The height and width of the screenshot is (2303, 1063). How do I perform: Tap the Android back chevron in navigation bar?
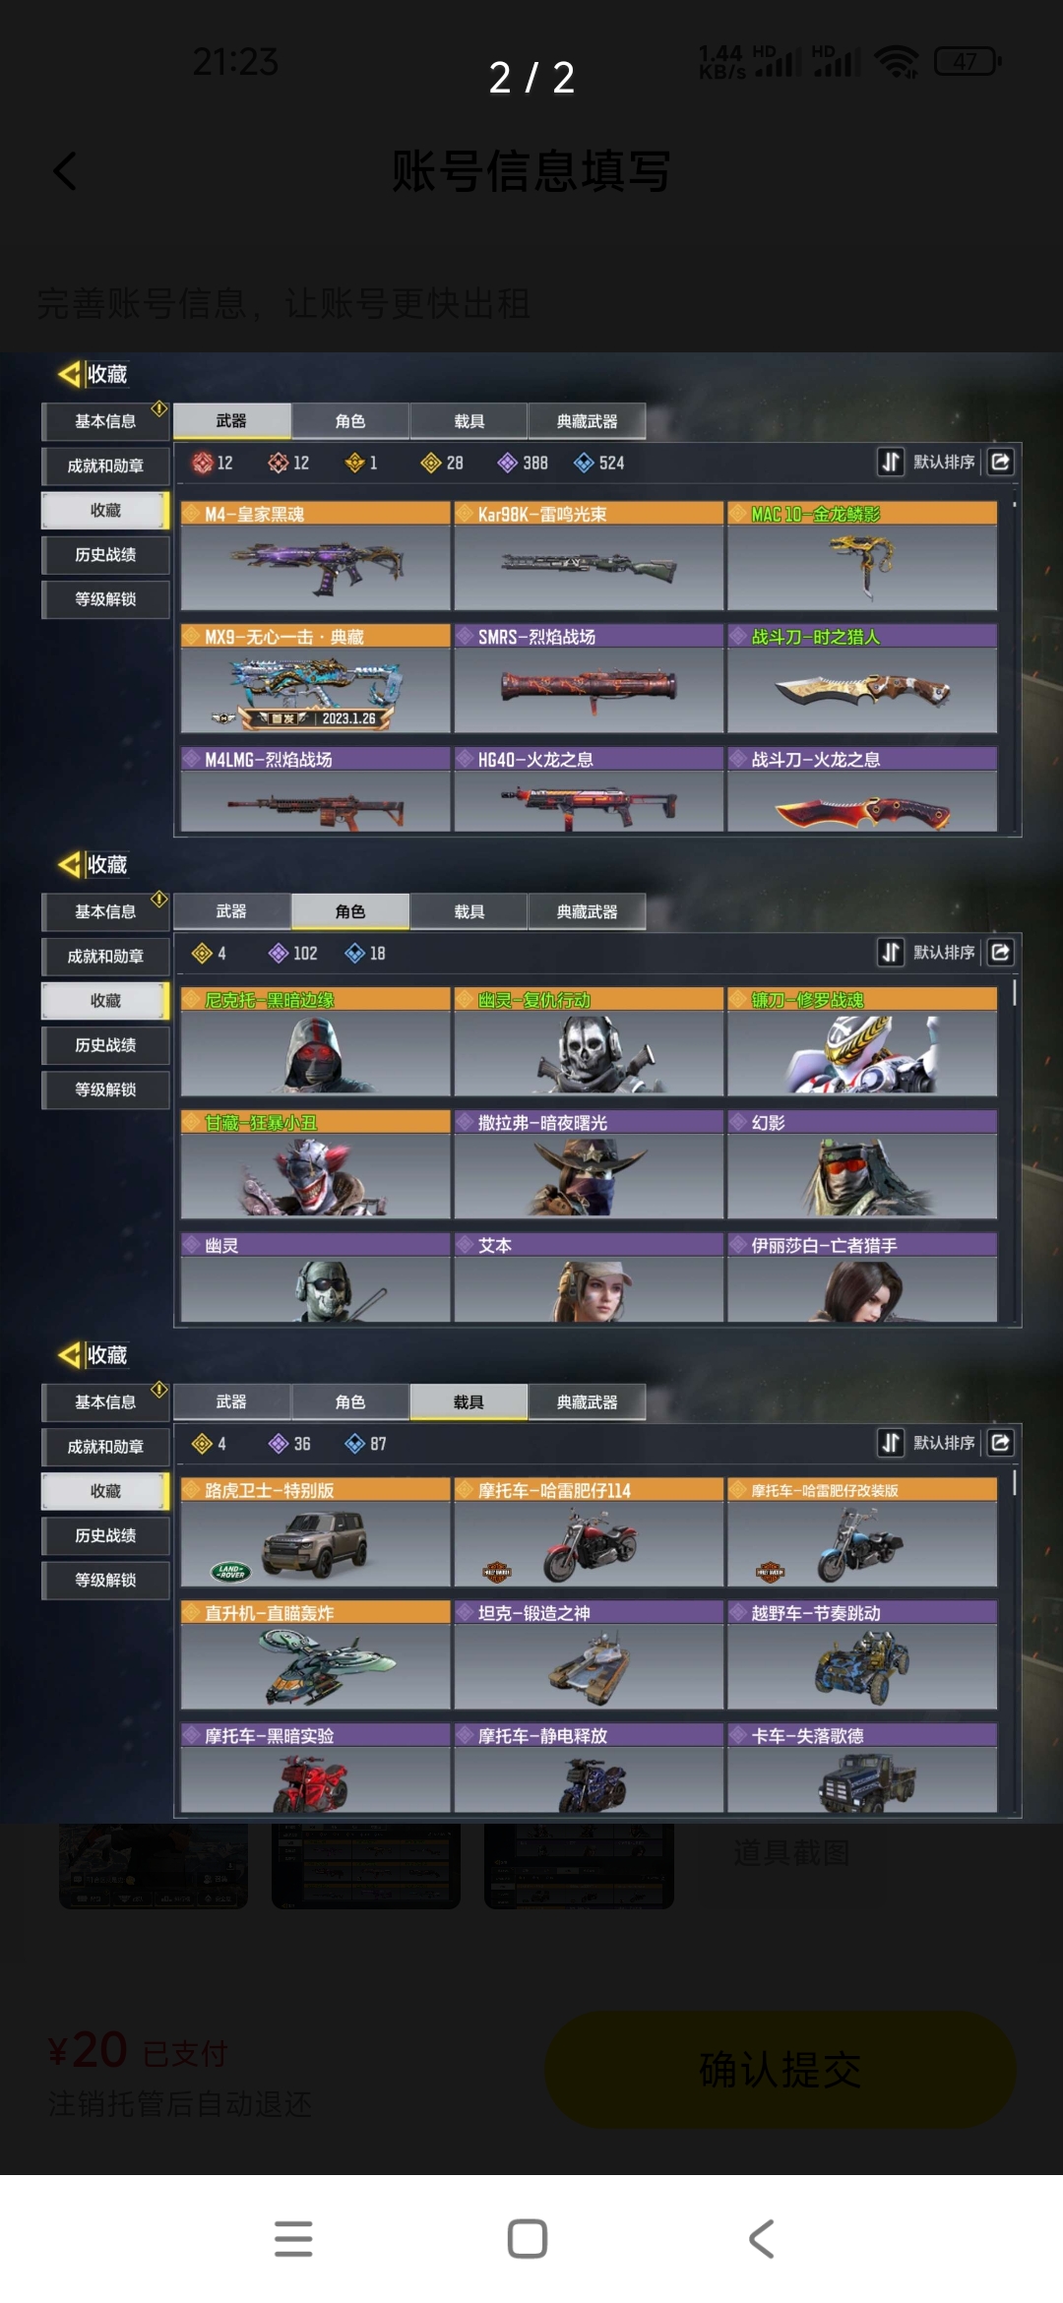pyautogui.click(x=762, y=2238)
